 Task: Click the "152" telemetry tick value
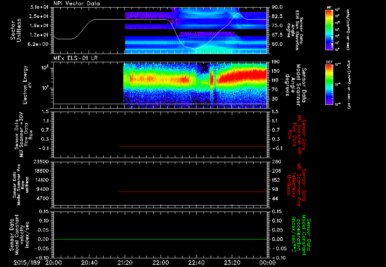276,180
